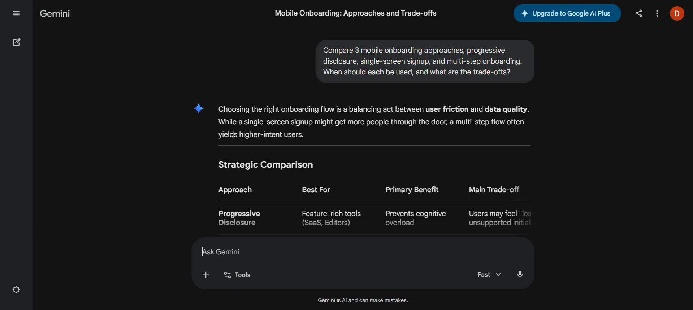Click the Strategic Comparison heading

[x=265, y=165]
